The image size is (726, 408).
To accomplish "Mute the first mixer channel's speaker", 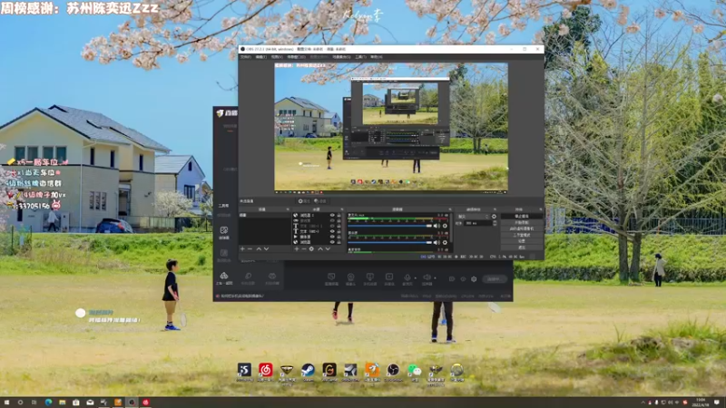I will click(x=436, y=226).
